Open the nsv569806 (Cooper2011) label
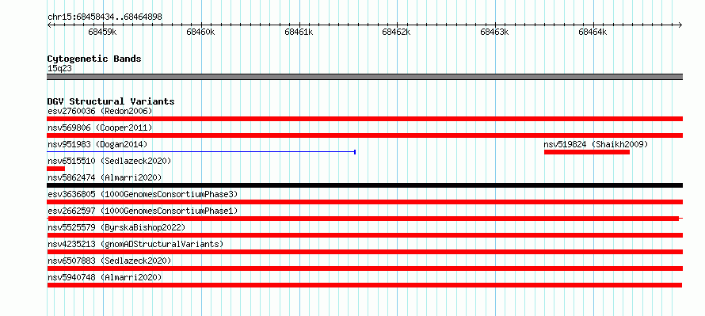This screenshot has height=316, width=705. (100, 128)
